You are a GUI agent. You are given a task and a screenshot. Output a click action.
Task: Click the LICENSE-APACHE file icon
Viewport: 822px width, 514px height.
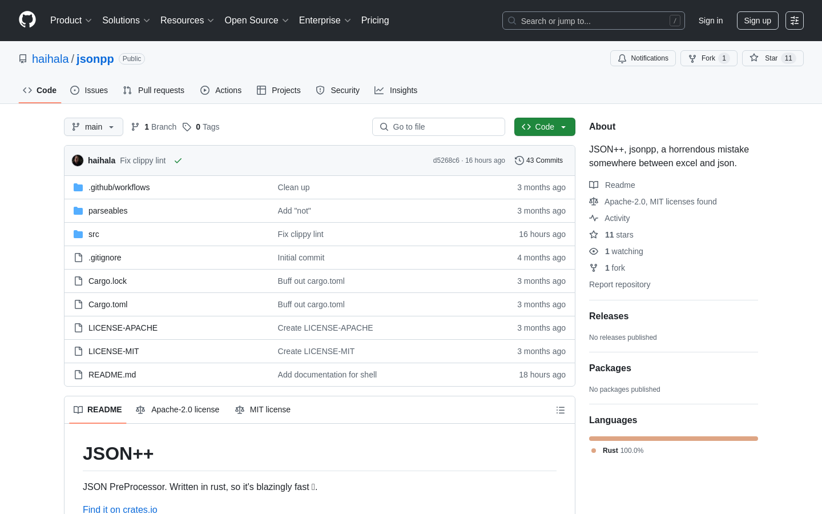pos(78,328)
